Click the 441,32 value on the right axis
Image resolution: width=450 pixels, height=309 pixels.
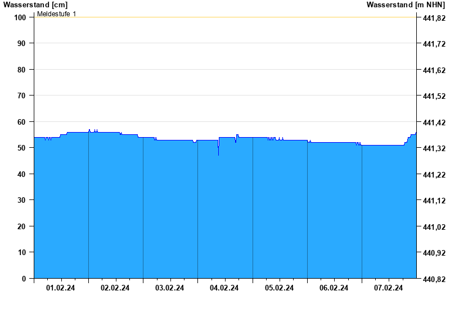click(433, 148)
